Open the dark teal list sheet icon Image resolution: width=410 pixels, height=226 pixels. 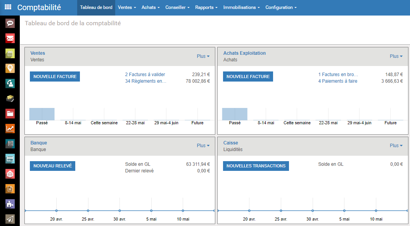10,144
